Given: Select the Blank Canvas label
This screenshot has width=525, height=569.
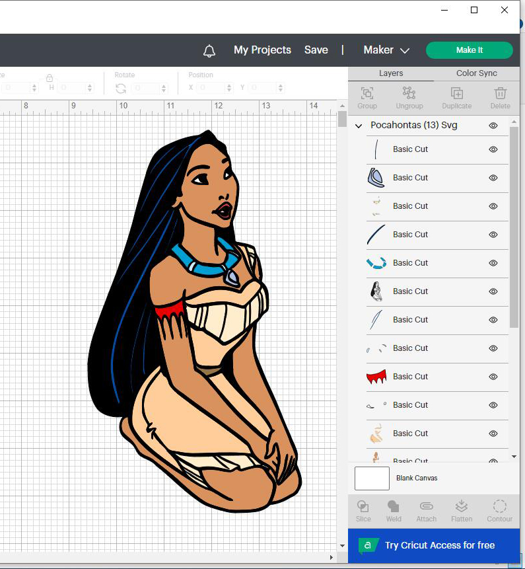Looking at the screenshot, I should click(x=417, y=478).
